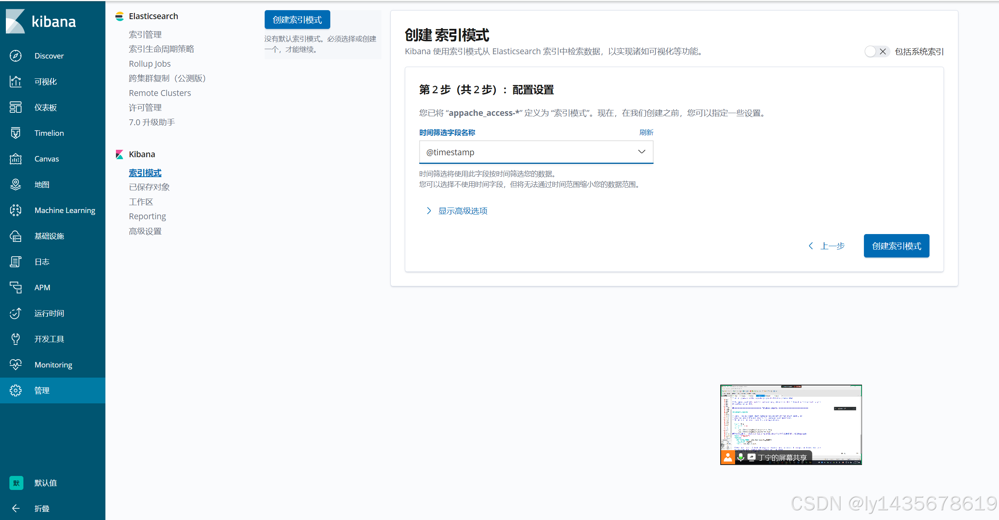Open Discover compass icon in sidebar
This screenshot has width=999, height=520.
click(x=16, y=56)
